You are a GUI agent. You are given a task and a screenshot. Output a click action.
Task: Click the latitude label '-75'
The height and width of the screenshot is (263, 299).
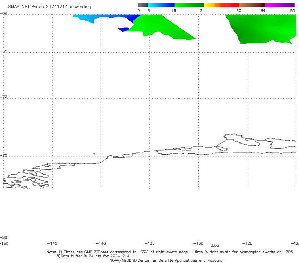coord(4,156)
